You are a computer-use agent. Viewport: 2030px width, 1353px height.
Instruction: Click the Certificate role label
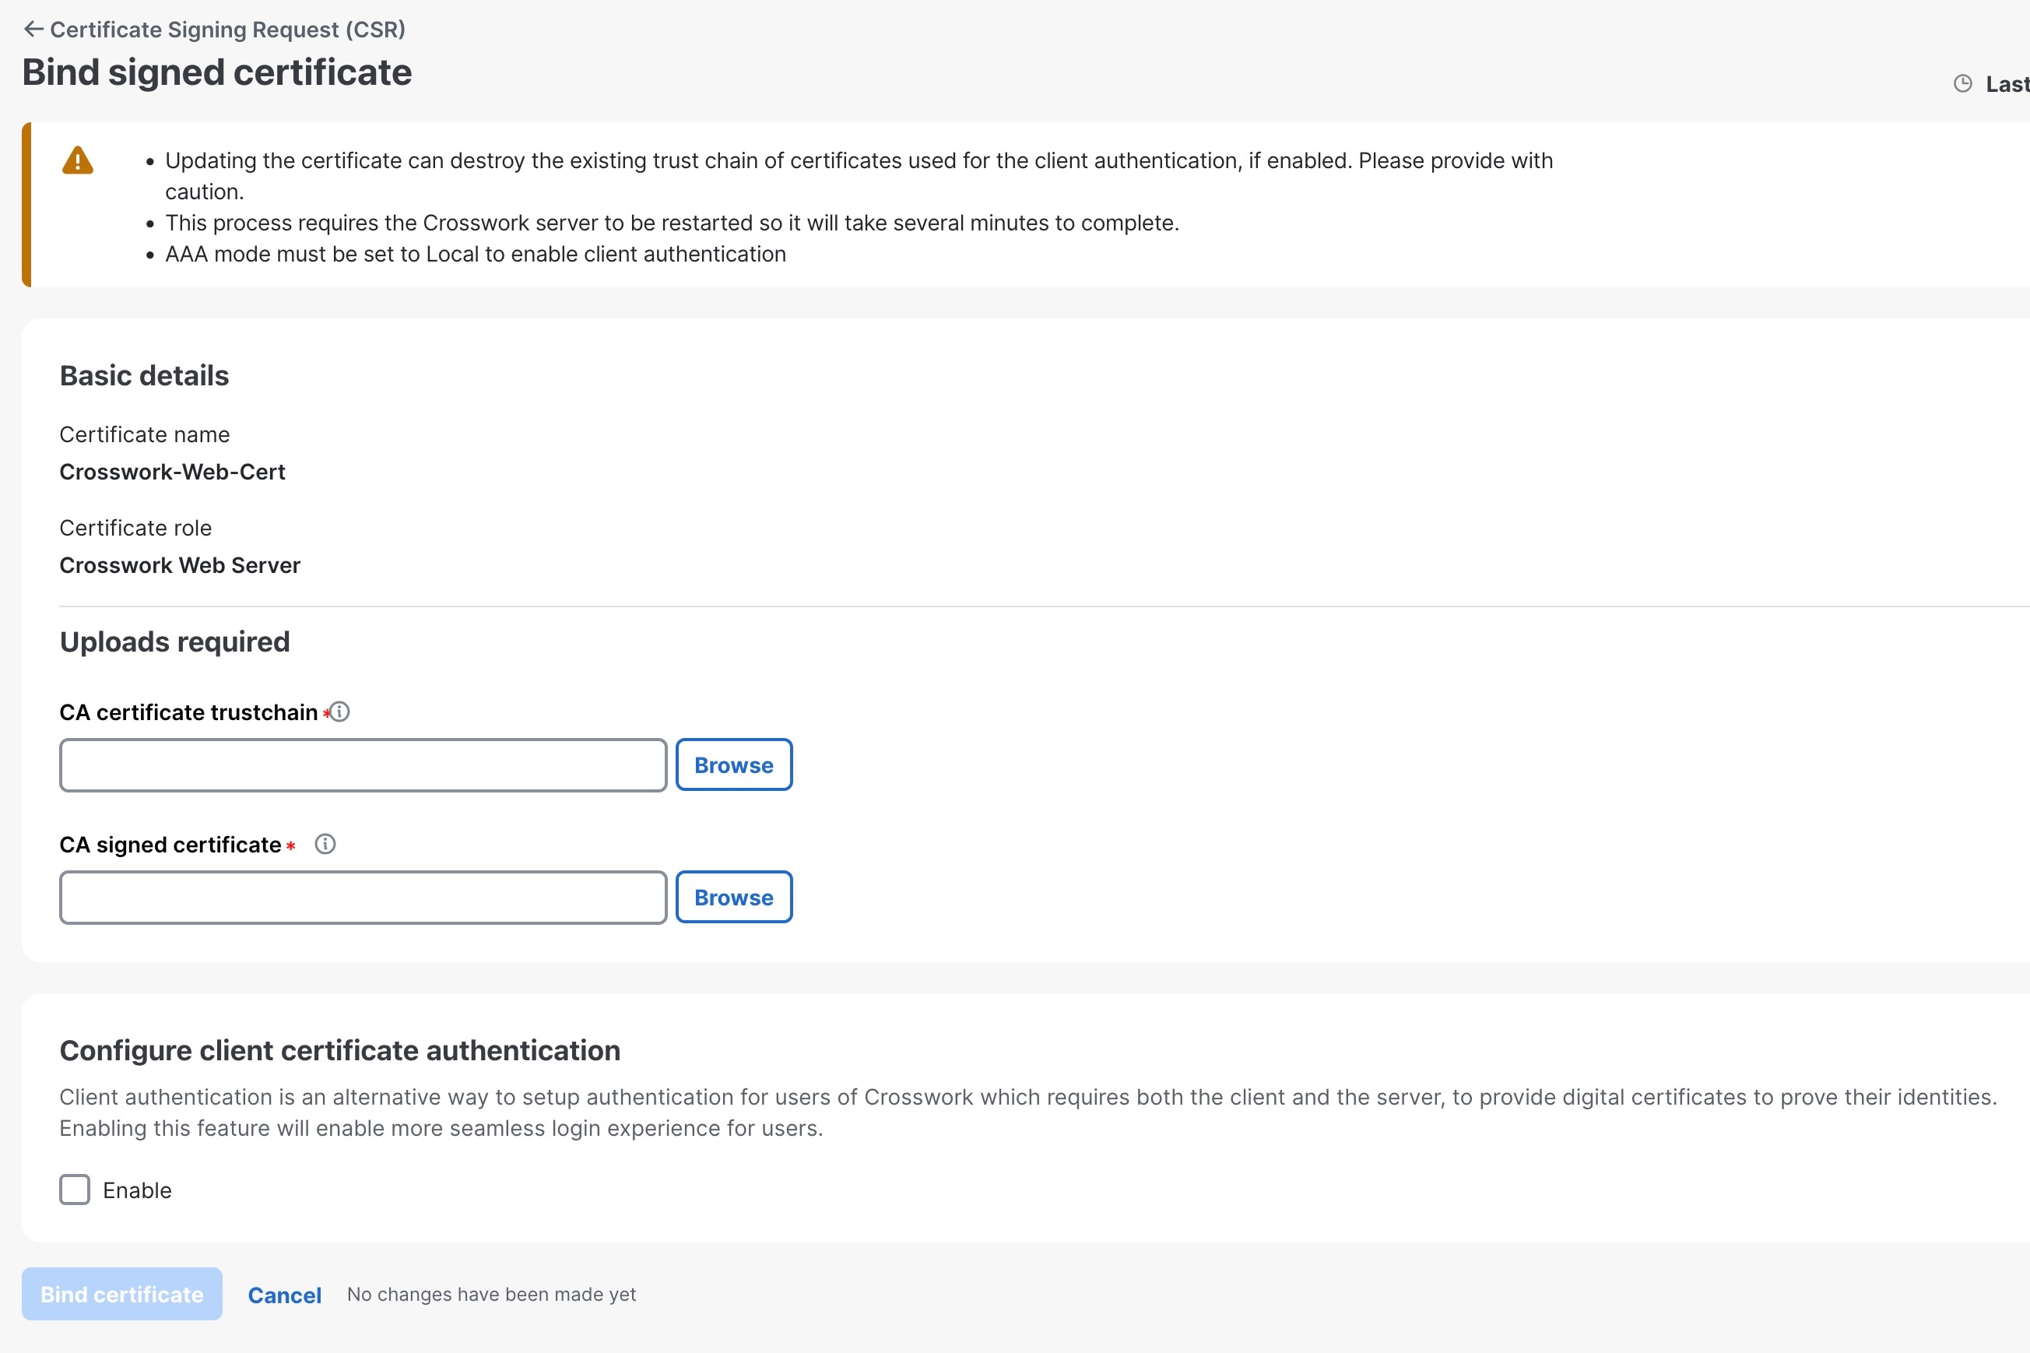[x=135, y=528]
